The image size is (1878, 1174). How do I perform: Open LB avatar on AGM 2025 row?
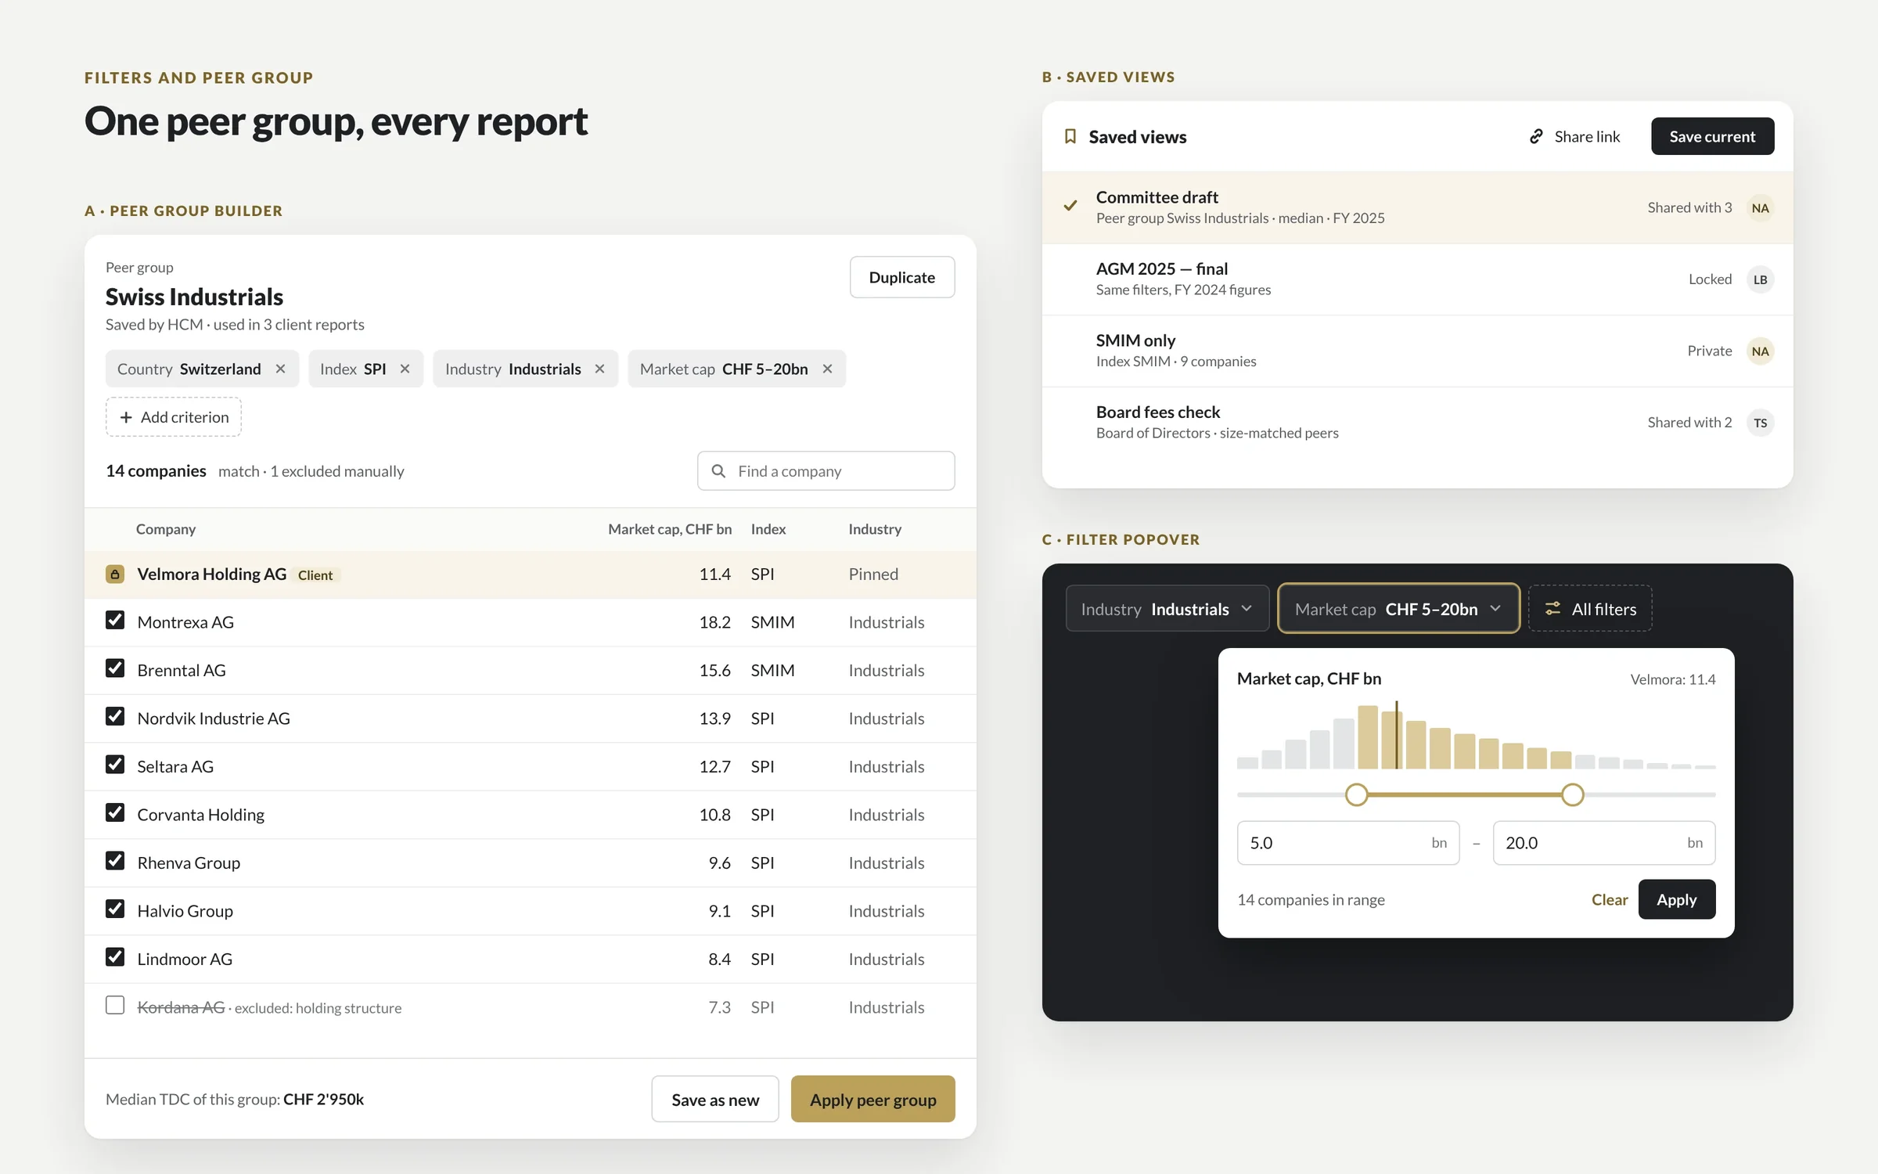pos(1760,279)
